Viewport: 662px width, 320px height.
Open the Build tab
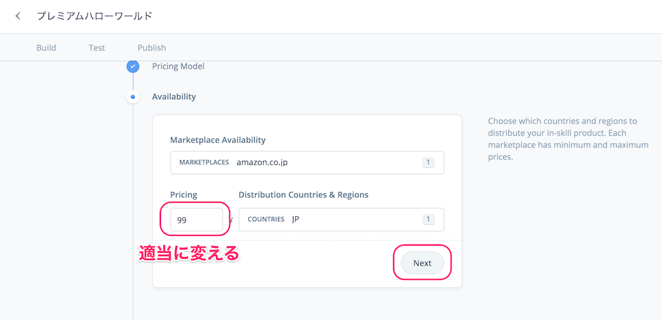point(46,48)
